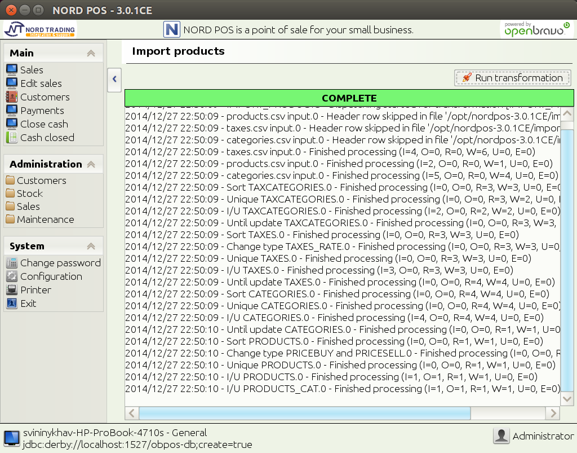Click the Customers address book icon in Main

[11, 97]
